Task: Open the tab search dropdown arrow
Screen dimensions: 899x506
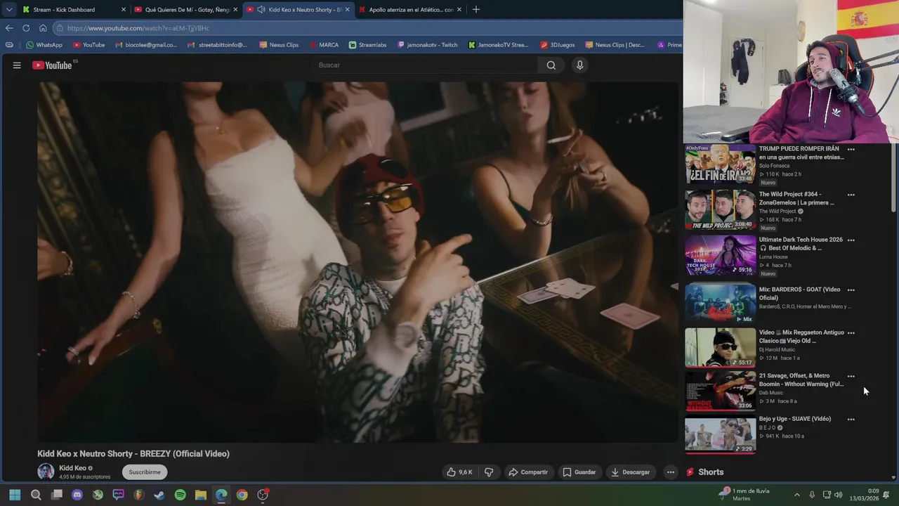Action: [8, 10]
